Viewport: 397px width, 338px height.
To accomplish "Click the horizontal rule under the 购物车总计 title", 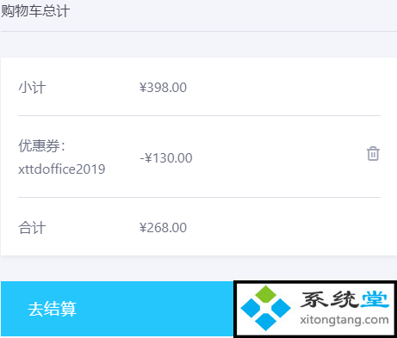I will [198, 31].
